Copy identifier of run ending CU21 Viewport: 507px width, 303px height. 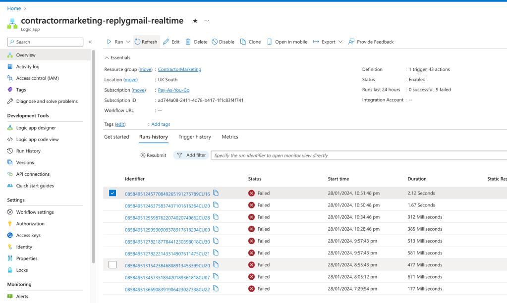click(216, 253)
